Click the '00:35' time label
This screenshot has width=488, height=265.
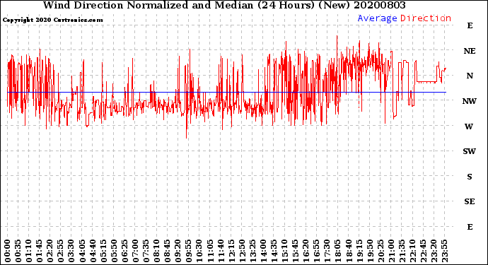[18, 251]
